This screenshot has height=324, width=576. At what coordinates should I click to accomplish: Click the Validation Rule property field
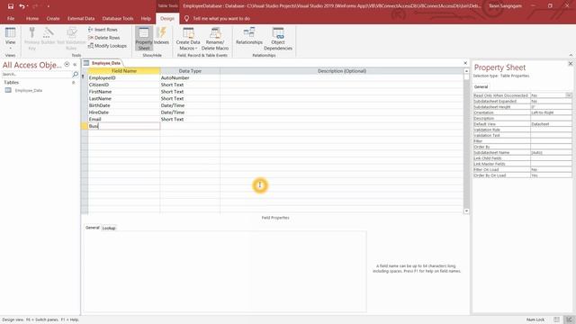pyautogui.click(x=551, y=130)
